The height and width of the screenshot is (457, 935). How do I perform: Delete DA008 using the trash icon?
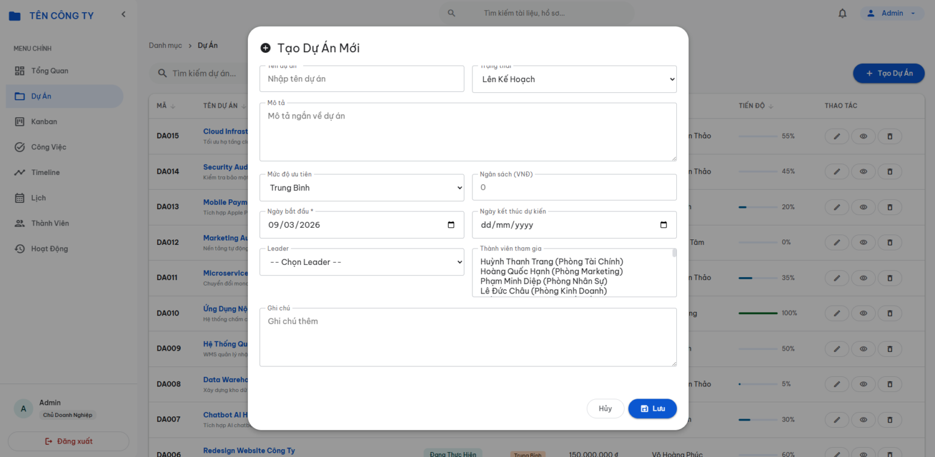(889, 384)
